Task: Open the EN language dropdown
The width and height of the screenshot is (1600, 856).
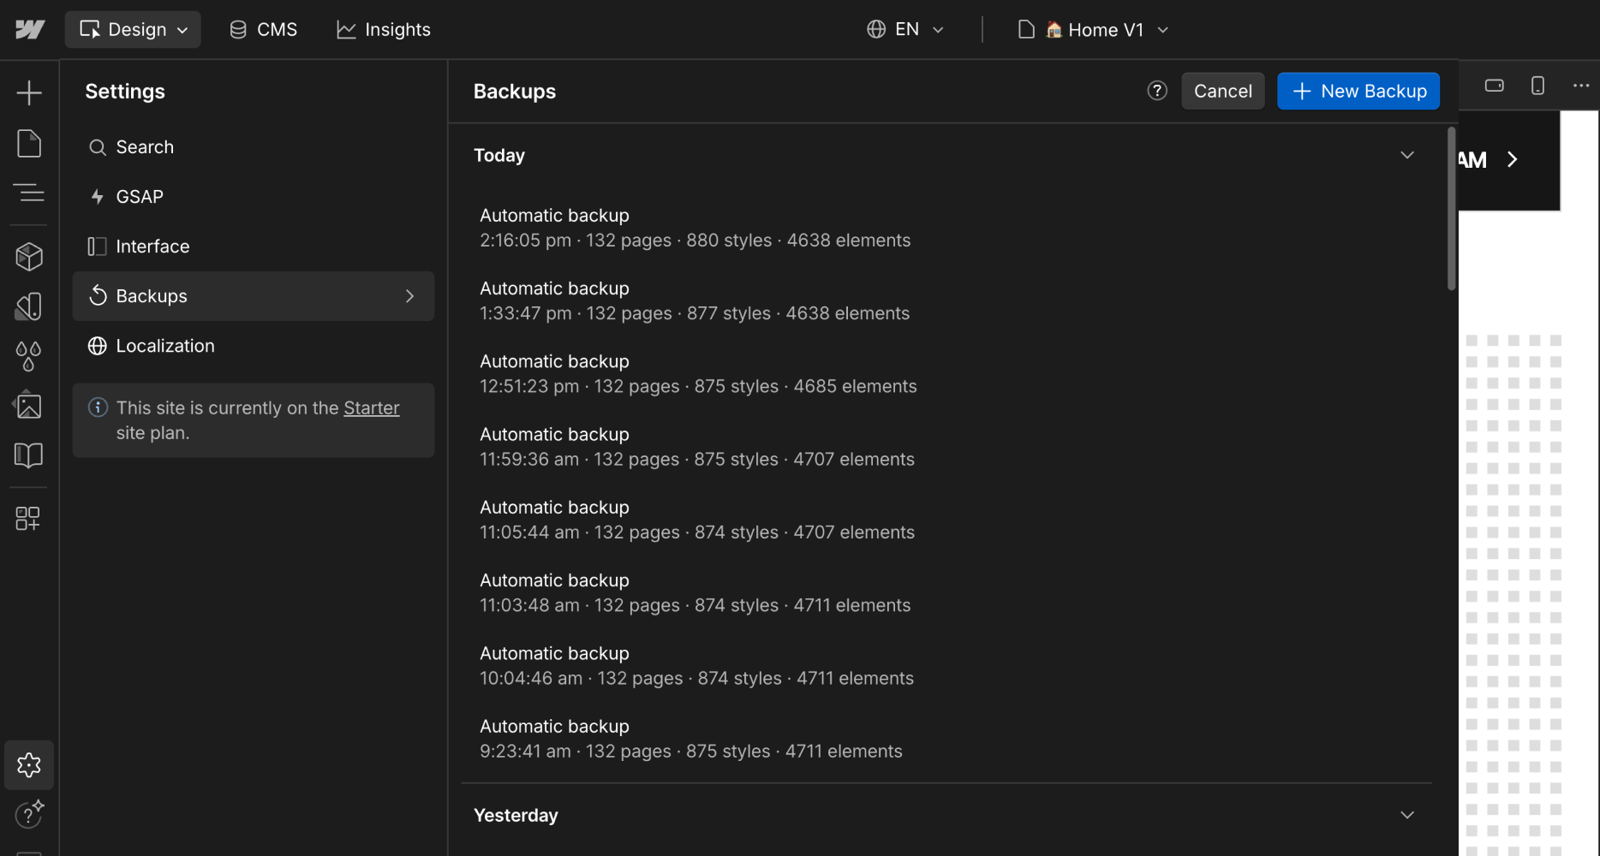Action: (x=905, y=28)
